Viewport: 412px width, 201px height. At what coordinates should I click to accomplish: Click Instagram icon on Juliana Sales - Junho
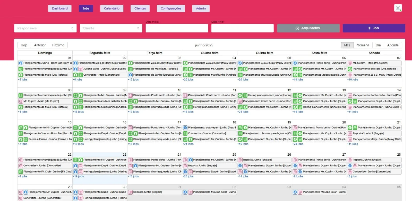81,69
